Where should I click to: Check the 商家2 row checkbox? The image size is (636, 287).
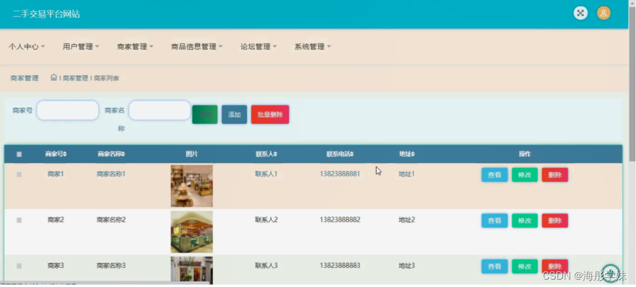19,220
